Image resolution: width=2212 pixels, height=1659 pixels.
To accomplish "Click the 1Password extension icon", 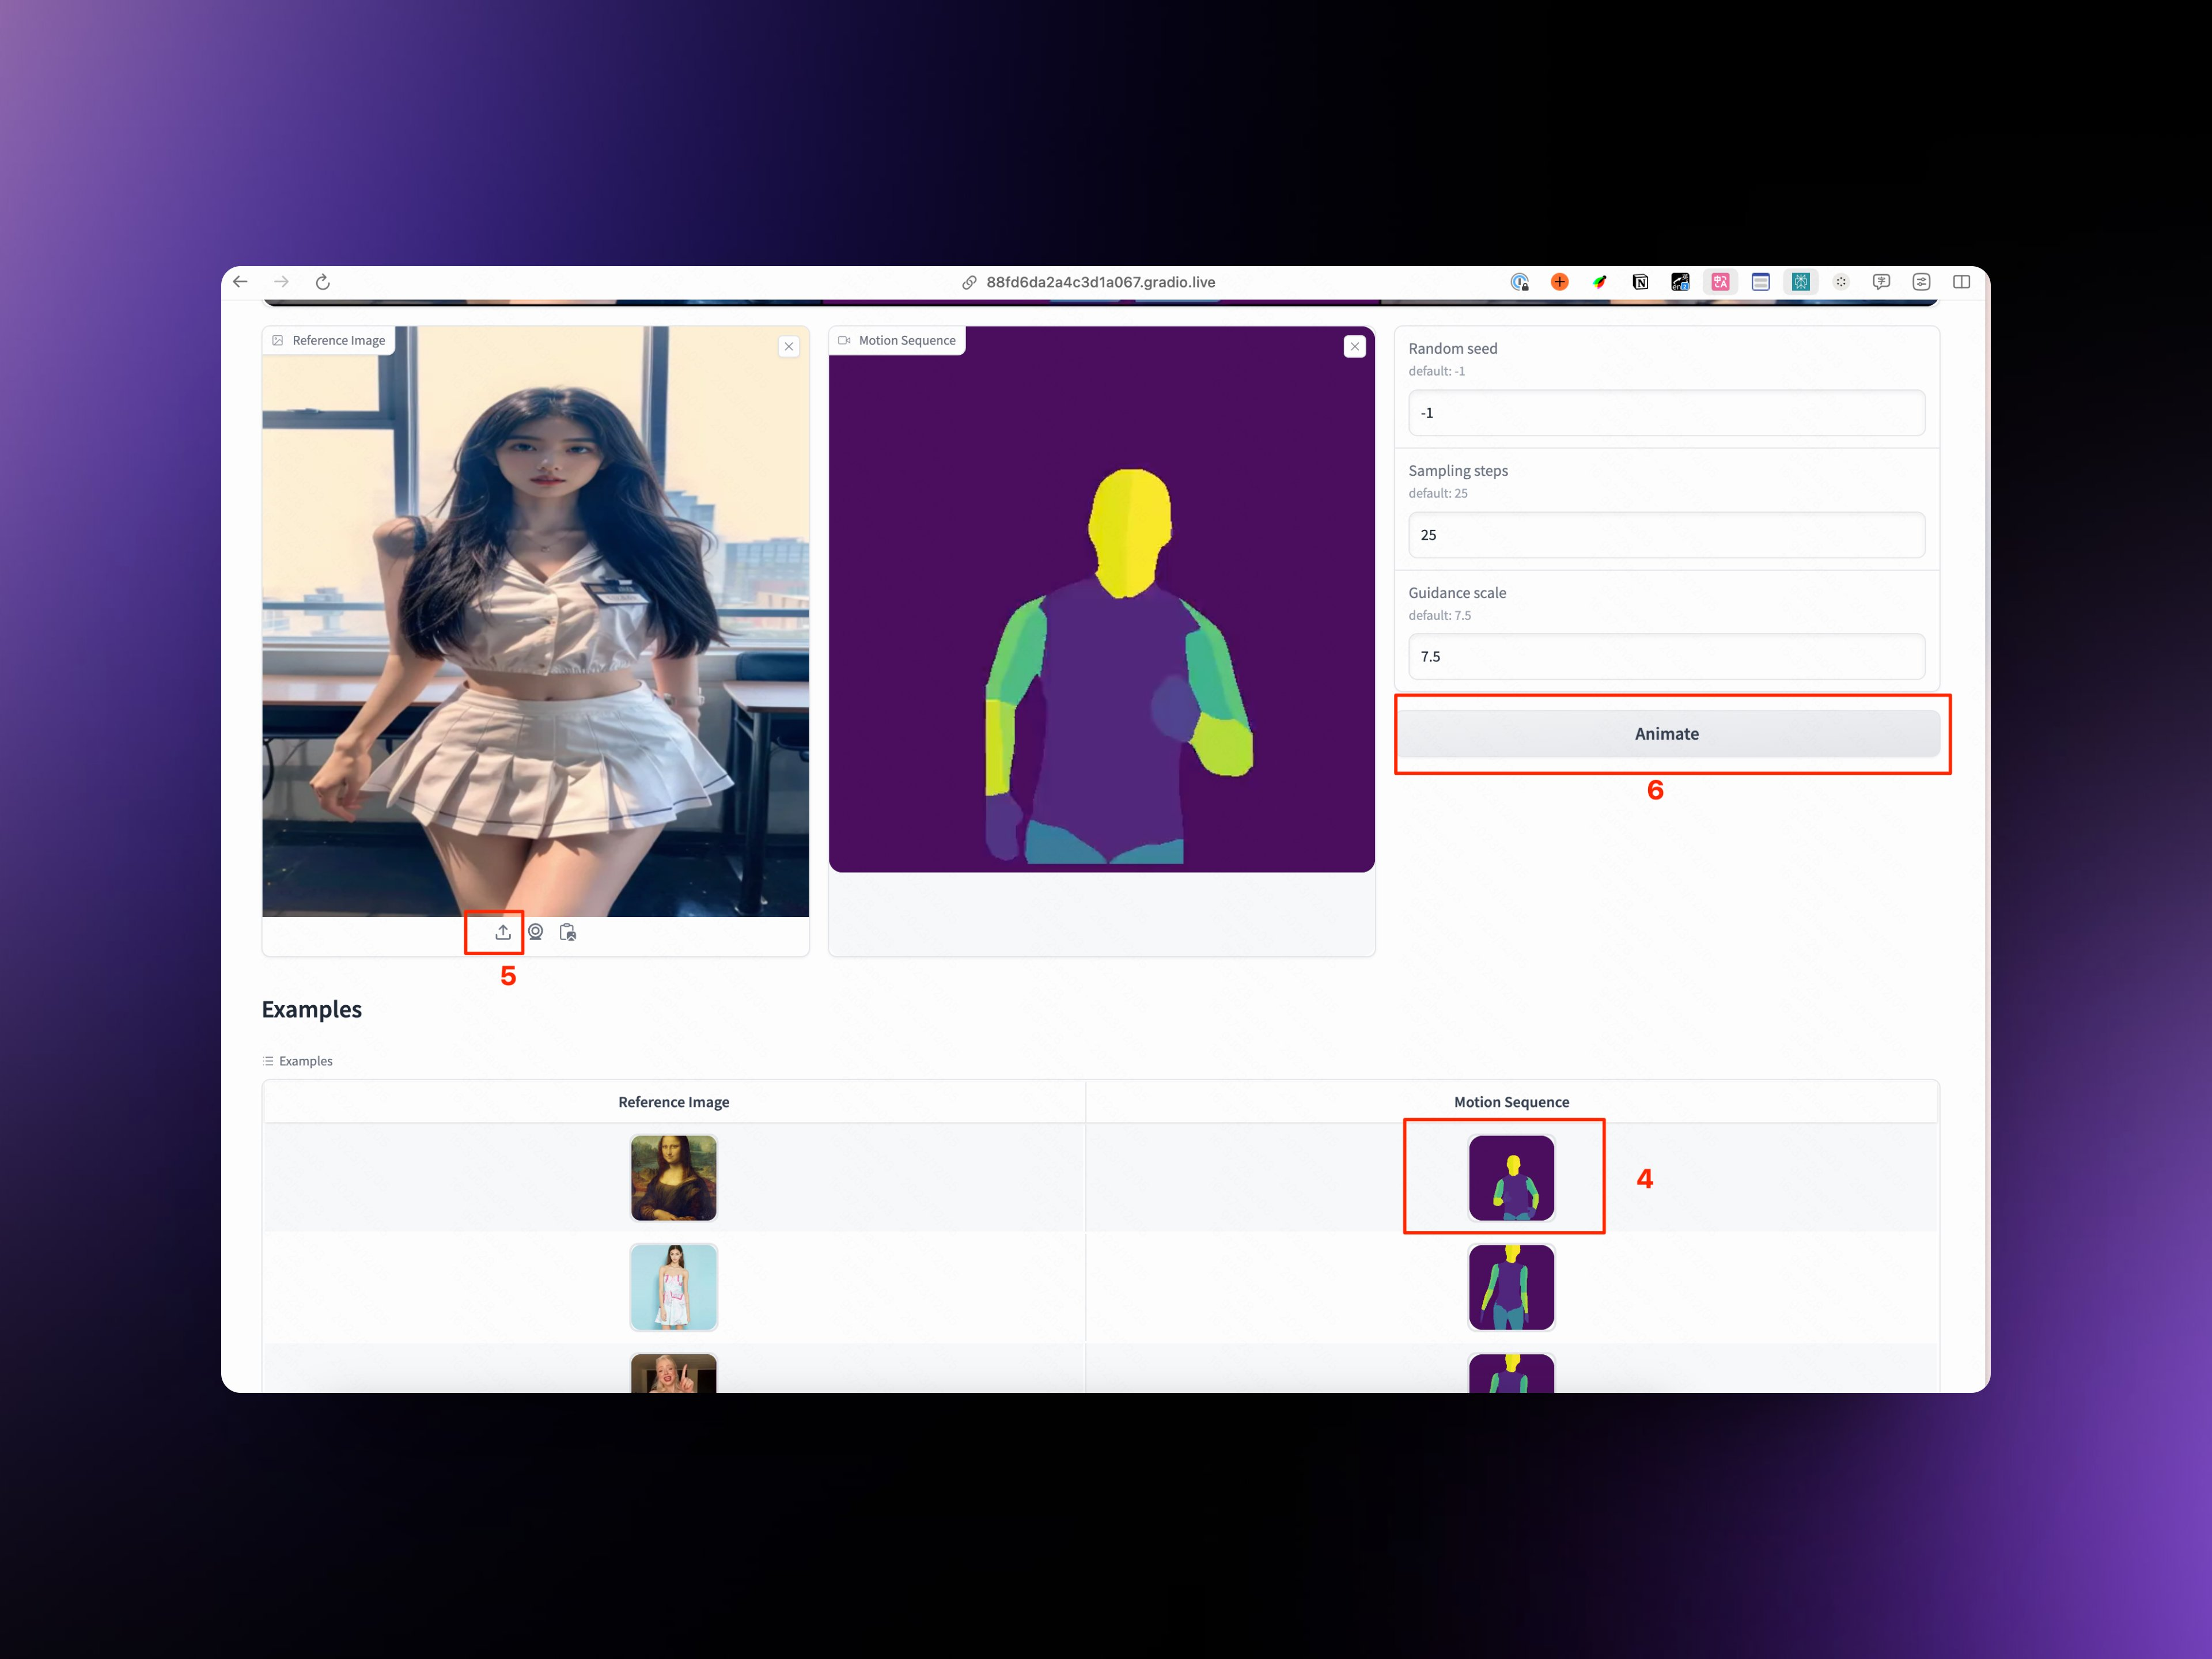I will [x=1519, y=282].
